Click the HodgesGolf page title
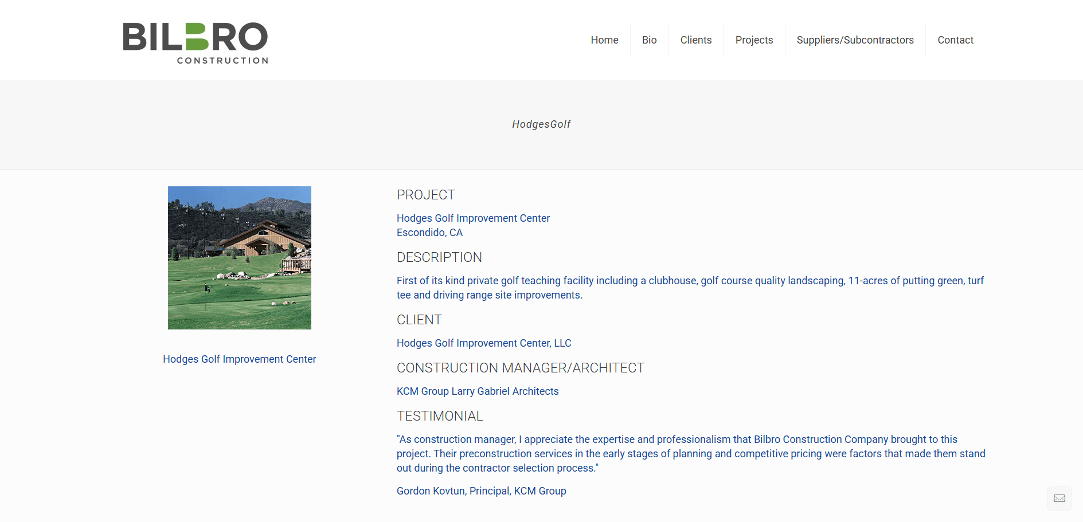The height and width of the screenshot is (522, 1083). [x=541, y=124]
